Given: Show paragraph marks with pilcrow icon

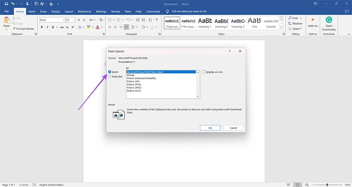Looking at the screenshot, I should tap(157, 20).
